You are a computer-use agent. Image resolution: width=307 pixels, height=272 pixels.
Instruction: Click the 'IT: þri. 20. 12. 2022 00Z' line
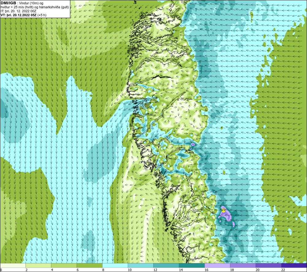tap(18, 11)
